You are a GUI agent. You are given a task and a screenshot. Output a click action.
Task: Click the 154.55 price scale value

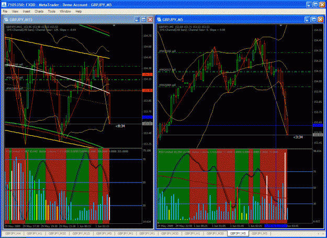(x=318, y=30)
